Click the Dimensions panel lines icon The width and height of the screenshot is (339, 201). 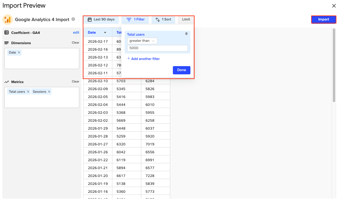[6, 43]
